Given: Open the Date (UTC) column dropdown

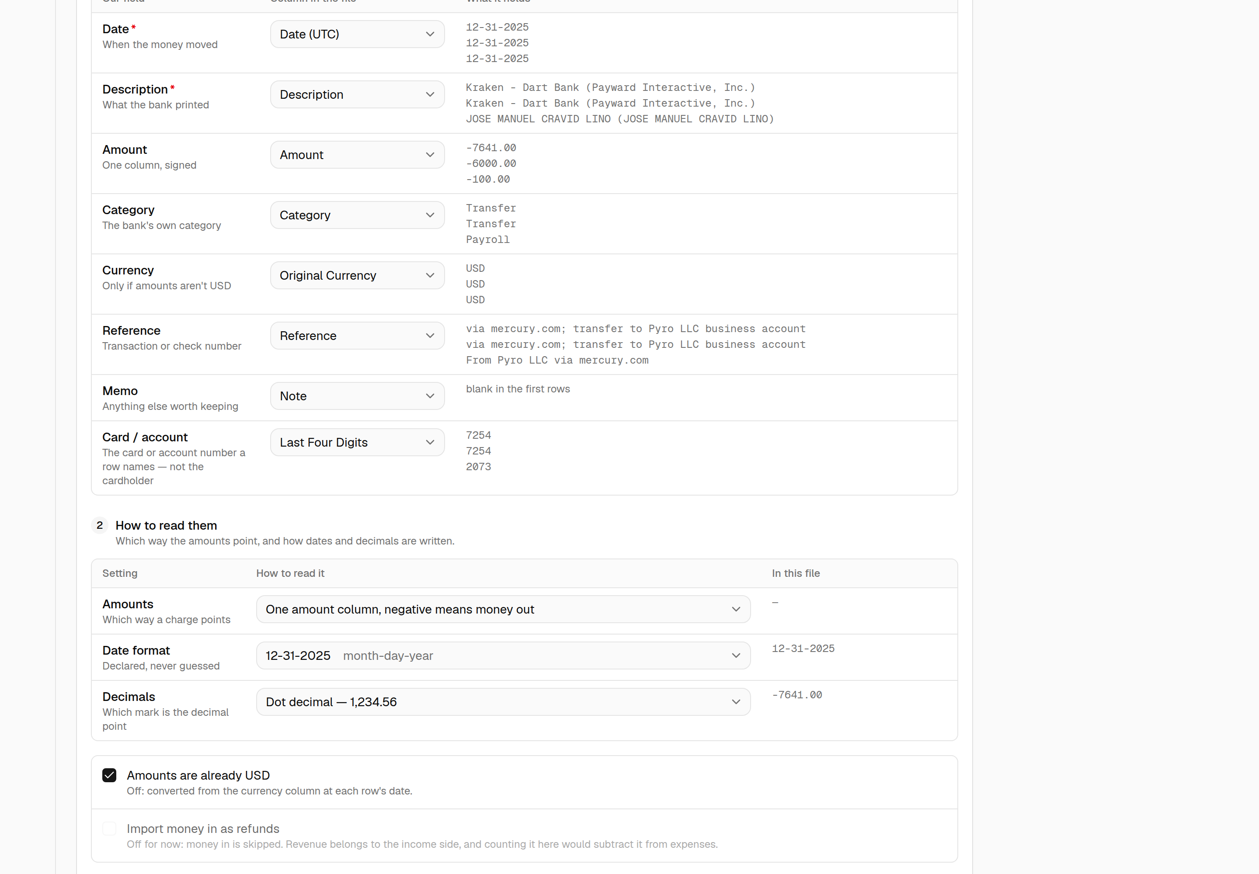Looking at the screenshot, I should click(x=357, y=34).
